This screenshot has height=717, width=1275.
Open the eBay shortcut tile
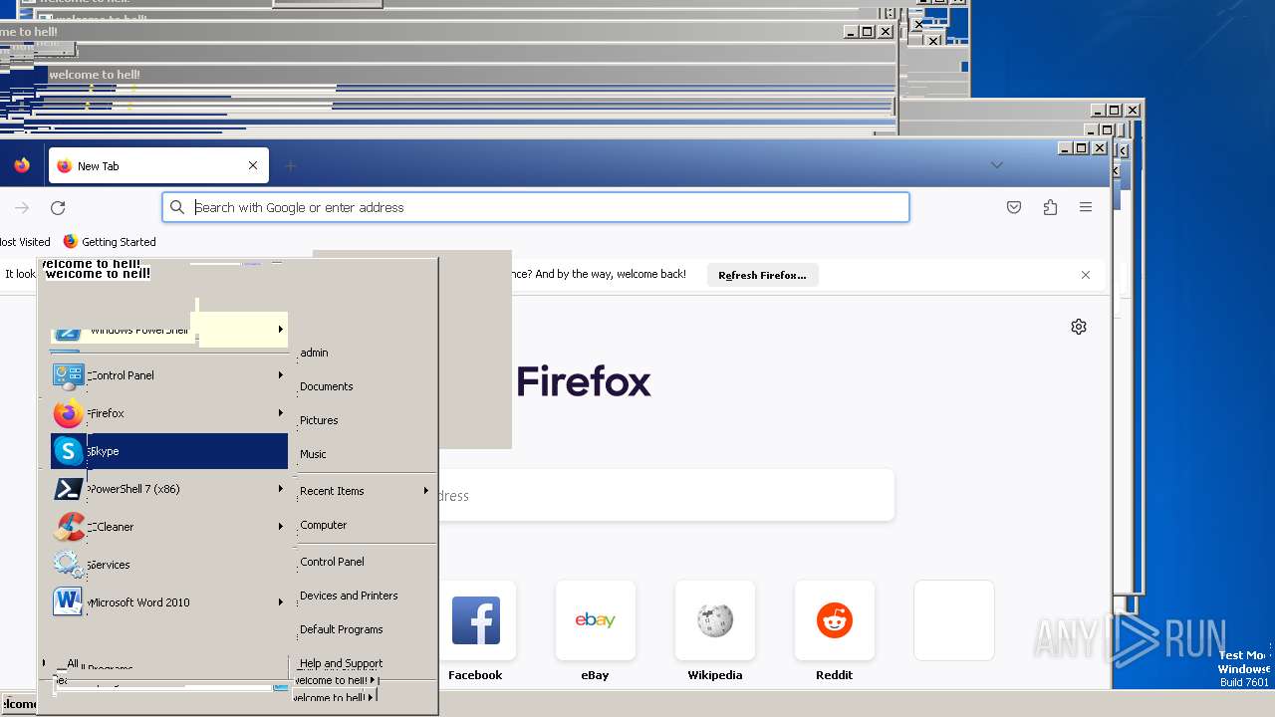tap(596, 620)
